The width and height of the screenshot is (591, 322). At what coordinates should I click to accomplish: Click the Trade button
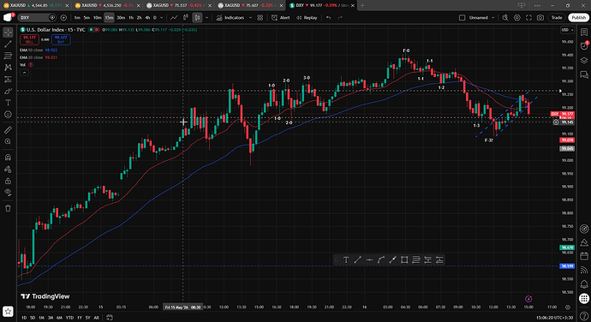pos(557,18)
